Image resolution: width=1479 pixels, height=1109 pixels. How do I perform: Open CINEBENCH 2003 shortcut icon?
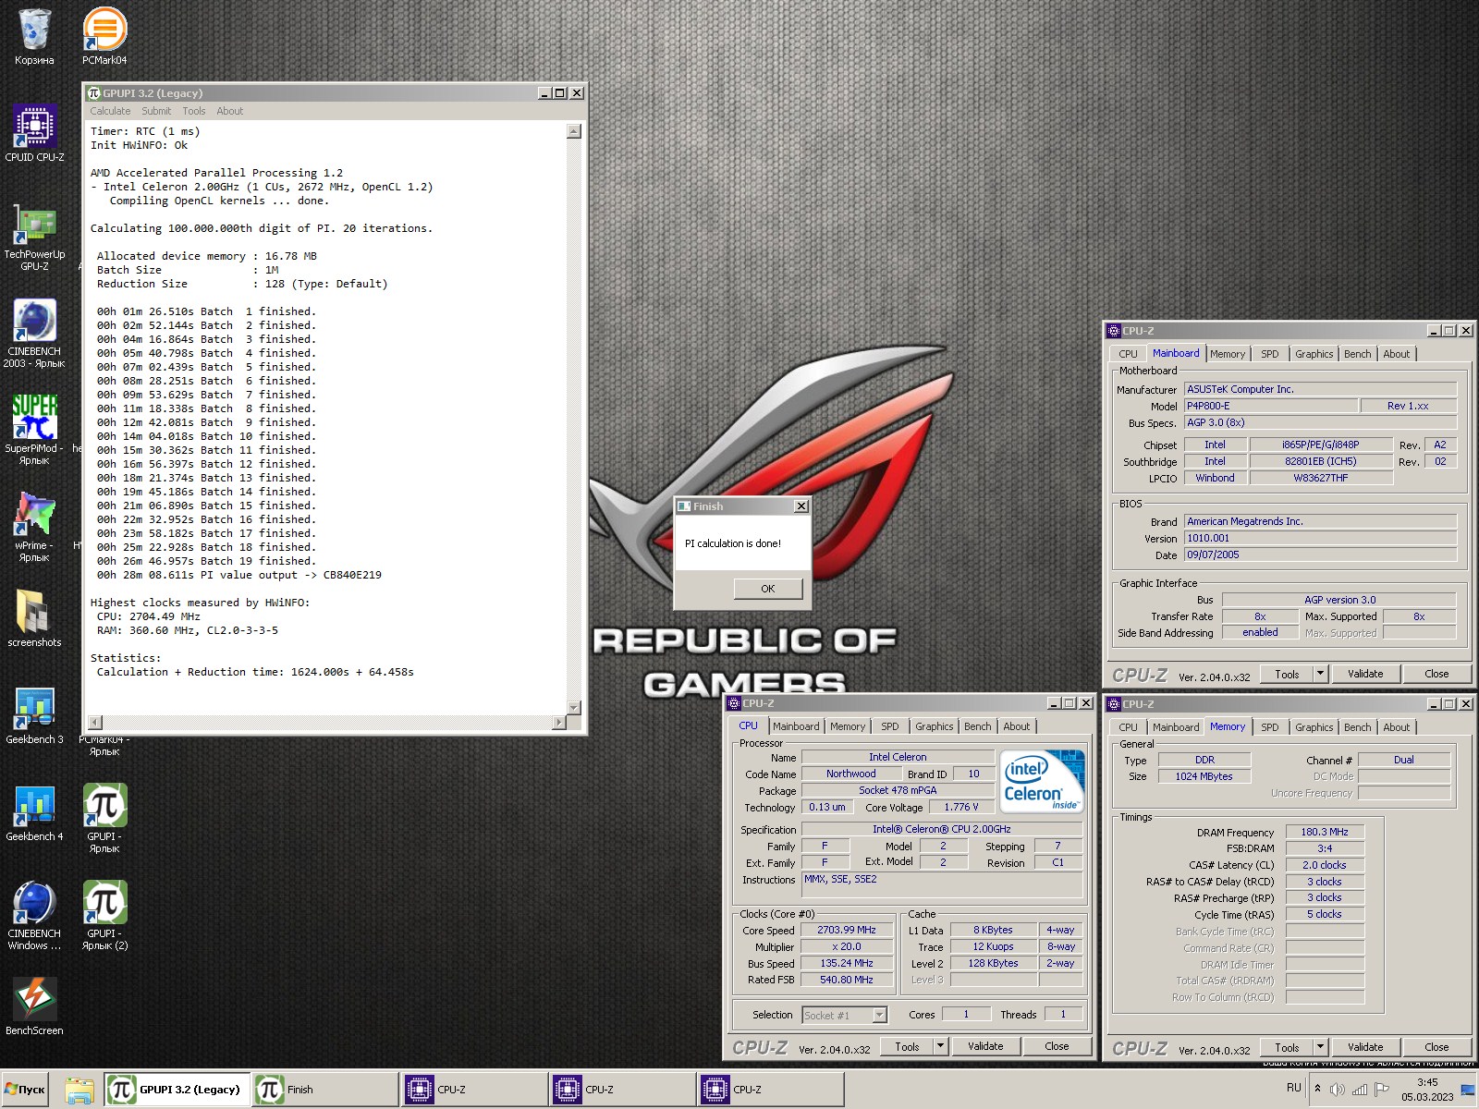34,333
